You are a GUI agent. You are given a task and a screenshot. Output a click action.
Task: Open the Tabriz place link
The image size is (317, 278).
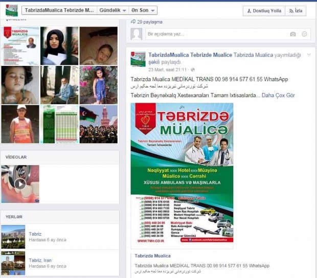point(35,234)
